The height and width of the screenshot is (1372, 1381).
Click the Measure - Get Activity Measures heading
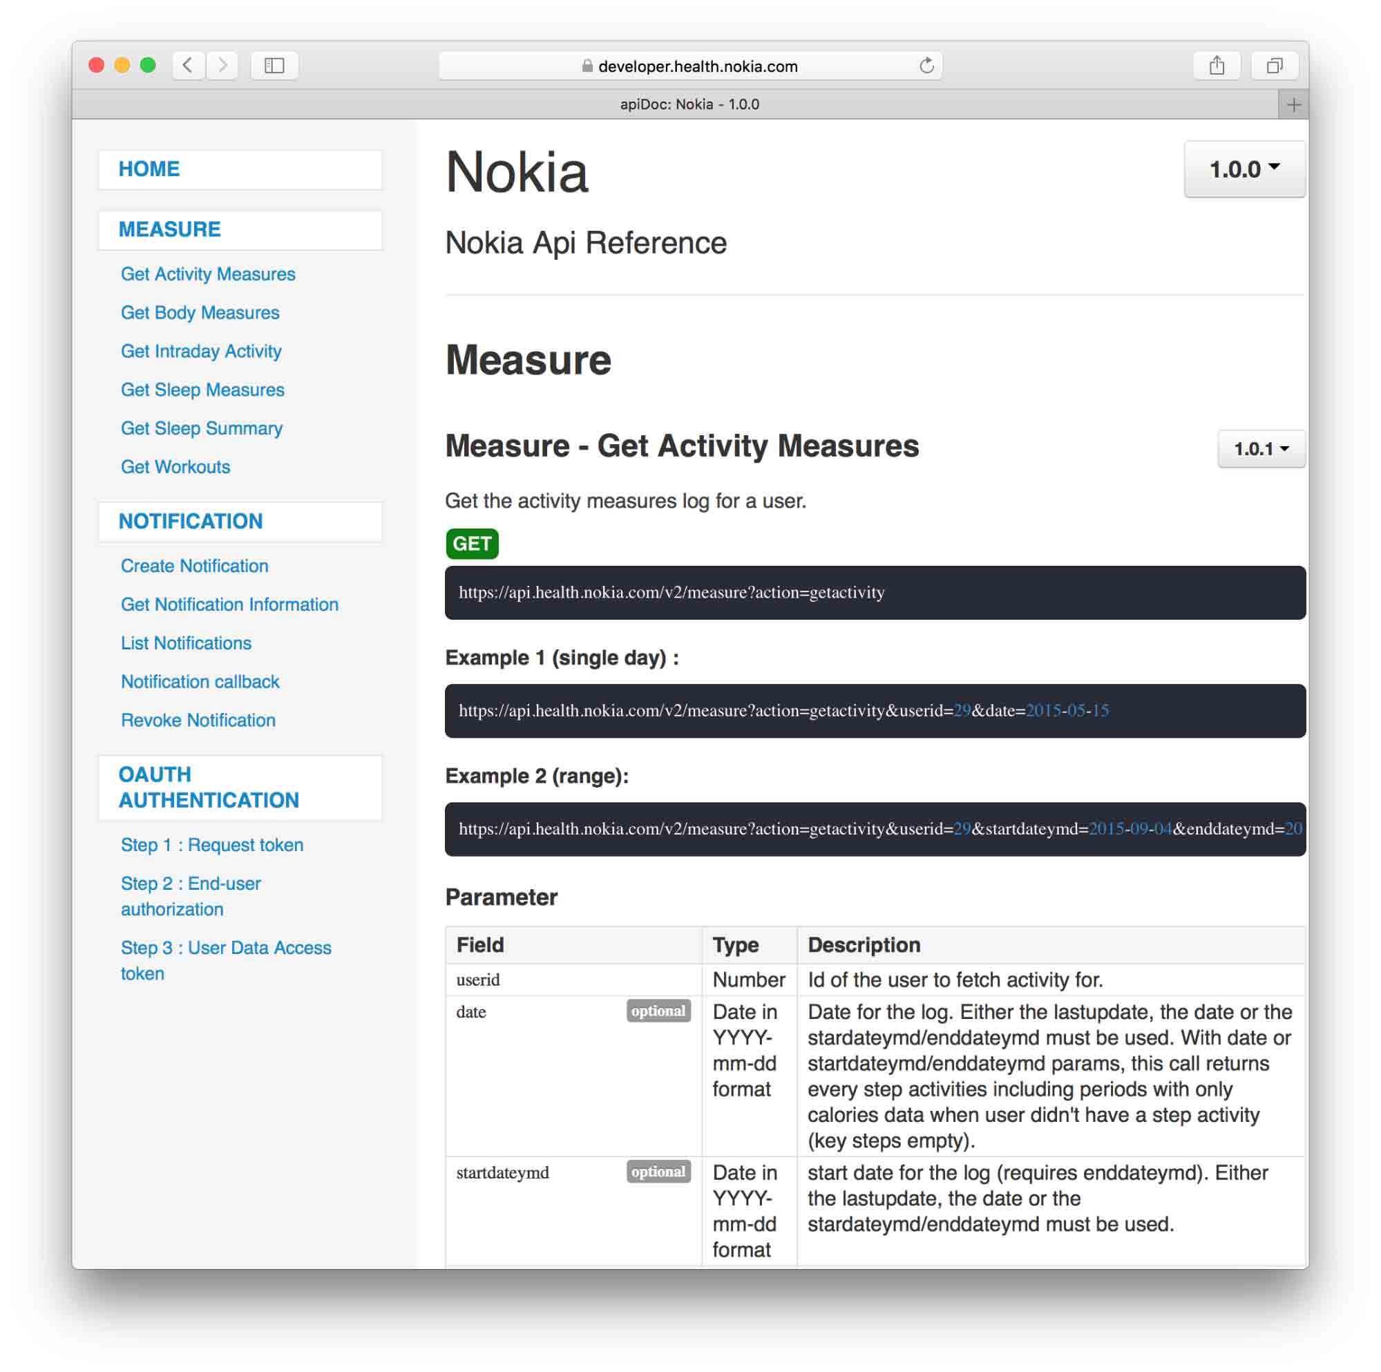[682, 446]
